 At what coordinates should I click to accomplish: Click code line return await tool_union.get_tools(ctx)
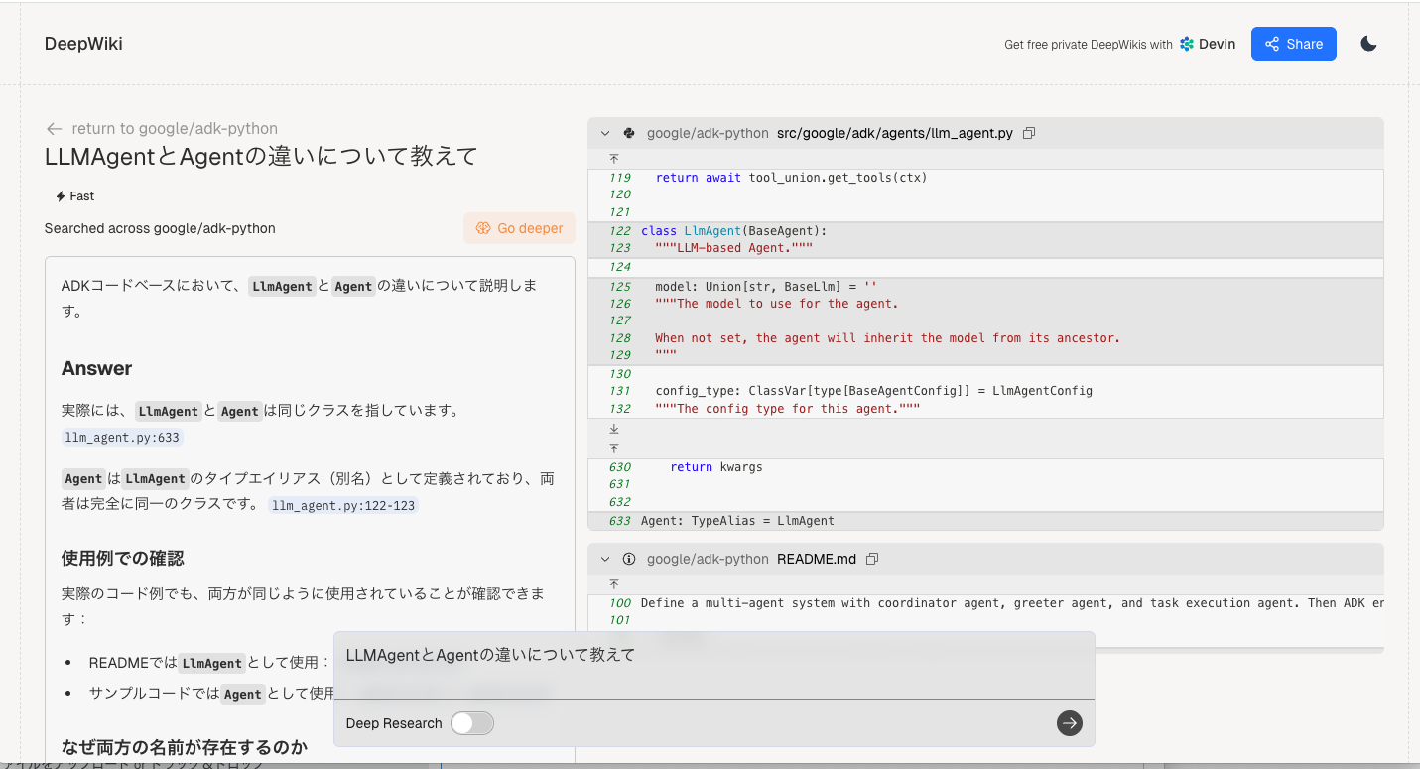(x=791, y=178)
